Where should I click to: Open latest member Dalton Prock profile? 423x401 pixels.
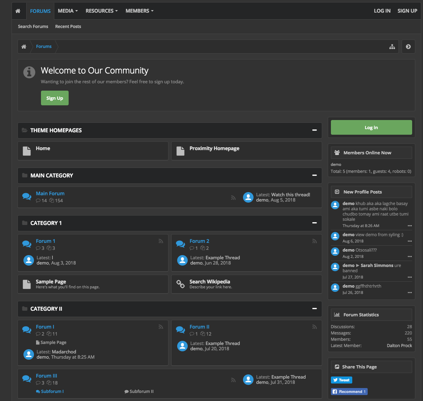tap(399, 345)
